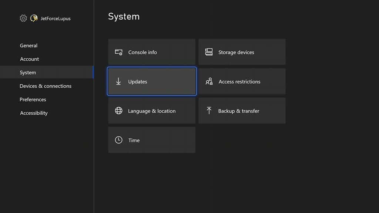Click the Access restrictions padlock-people icon
379x213 pixels.
[x=209, y=81]
